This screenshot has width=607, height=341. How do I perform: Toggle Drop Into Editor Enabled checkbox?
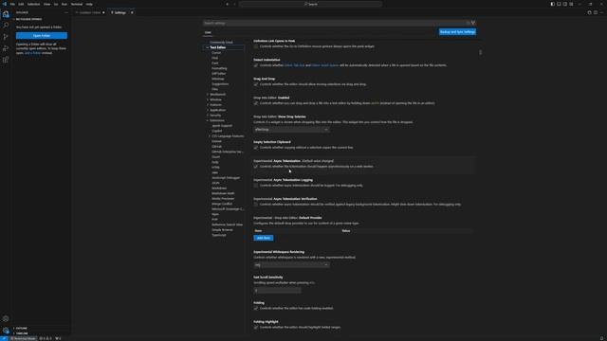coord(256,103)
